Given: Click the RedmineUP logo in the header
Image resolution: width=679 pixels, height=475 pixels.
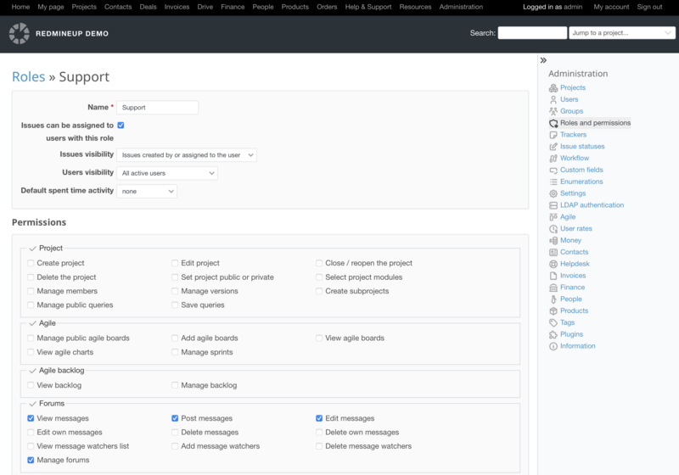Looking at the screenshot, I should coord(19,34).
